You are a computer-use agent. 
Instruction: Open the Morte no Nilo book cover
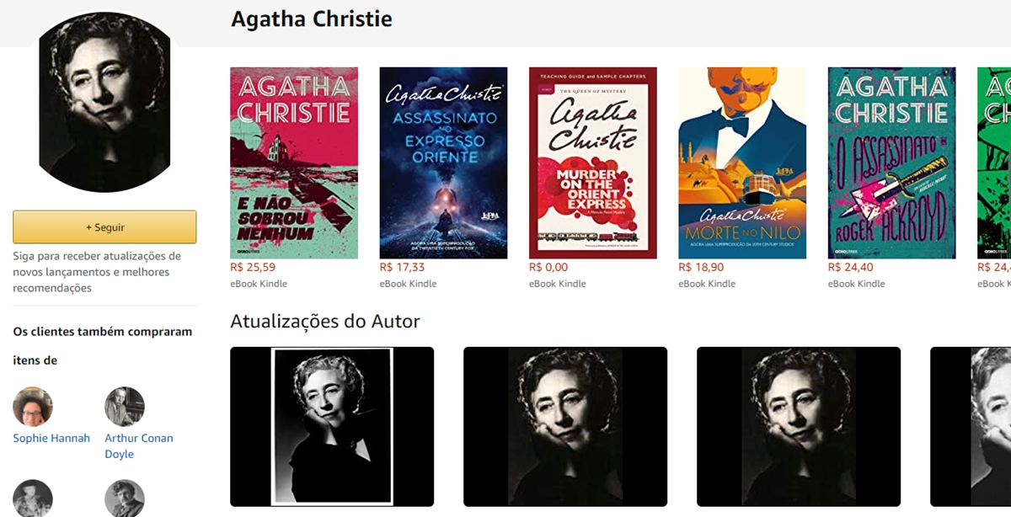point(742,163)
